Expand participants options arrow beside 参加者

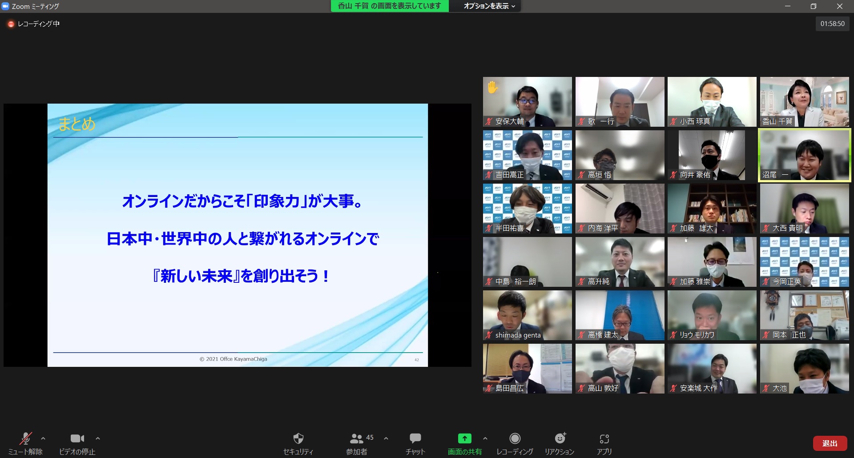click(386, 438)
